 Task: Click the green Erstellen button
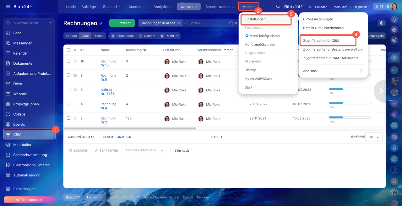coord(122,23)
